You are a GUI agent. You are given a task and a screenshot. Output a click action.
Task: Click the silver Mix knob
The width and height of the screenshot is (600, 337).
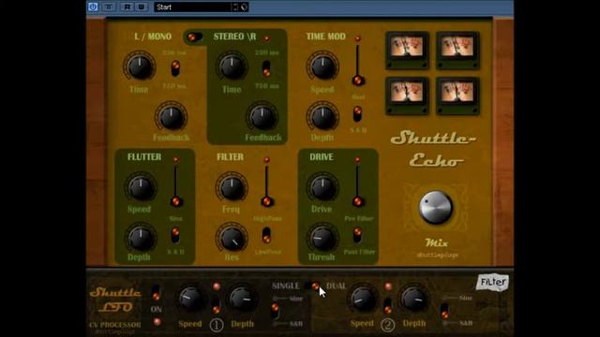(x=435, y=207)
